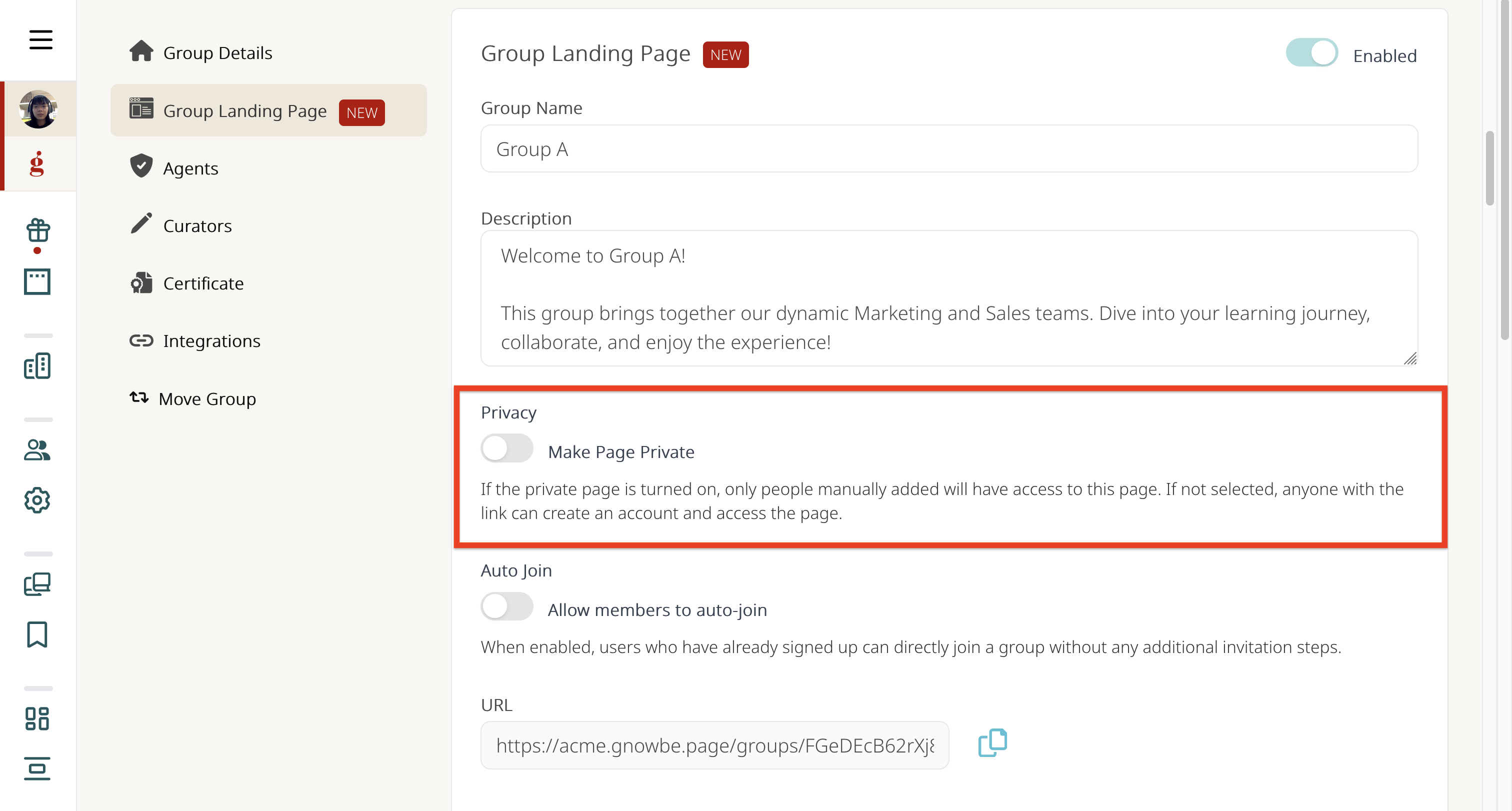The image size is (1512, 811).
Task: Click the NEW badge beside page title
Action: (x=725, y=54)
